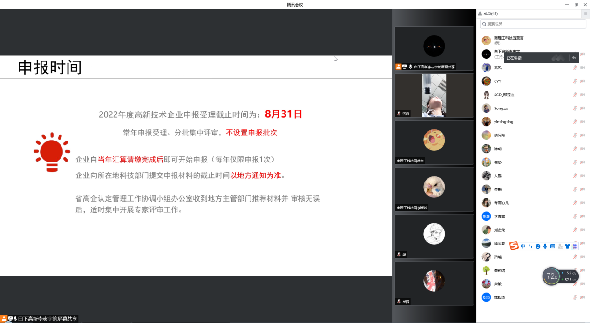590x323 pixels.
Task: Open Sogou soft keyboard icon
Action: pyautogui.click(x=553, y=246)
